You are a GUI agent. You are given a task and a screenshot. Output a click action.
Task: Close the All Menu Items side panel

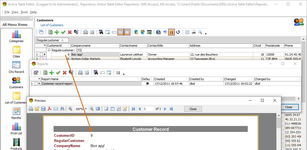pos(31,18)
